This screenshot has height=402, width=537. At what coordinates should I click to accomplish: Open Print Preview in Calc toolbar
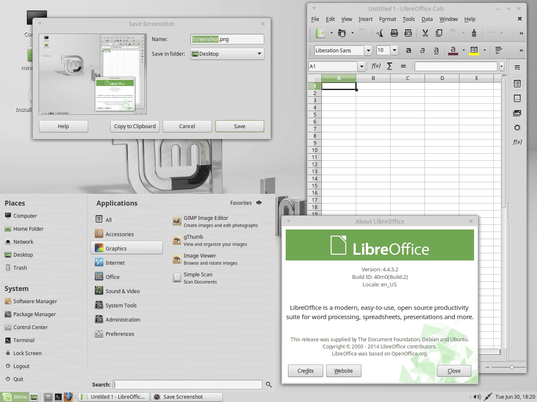point(408,33)
